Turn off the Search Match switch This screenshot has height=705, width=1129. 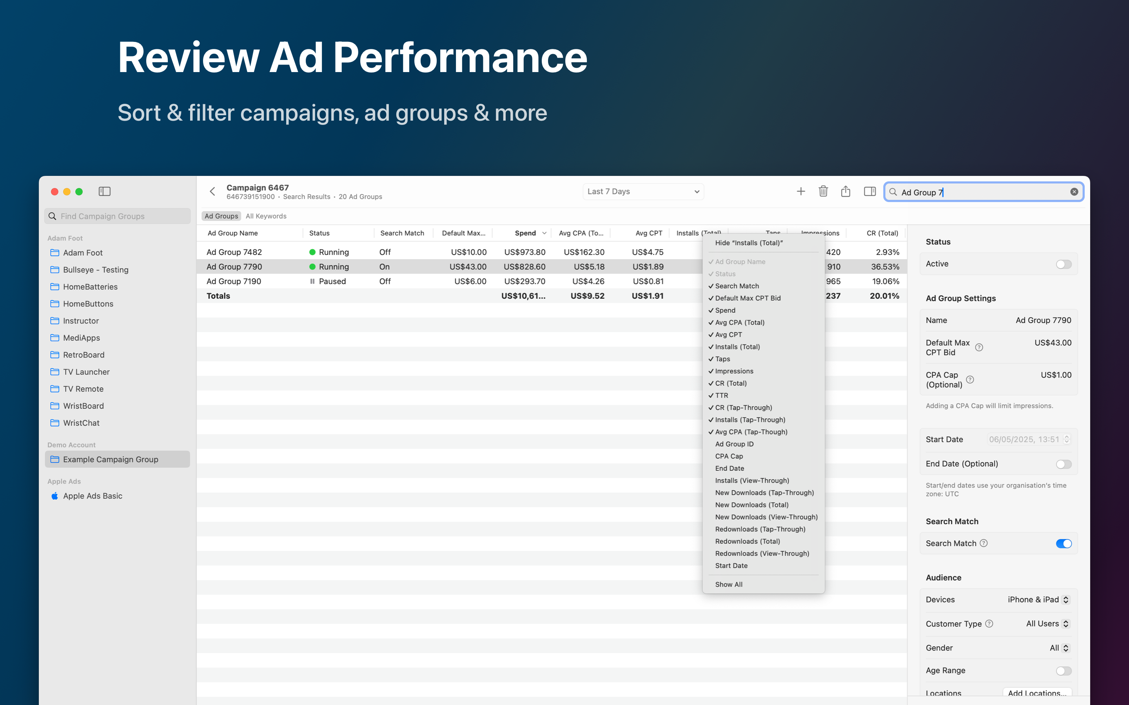(x=1063, y=544)
